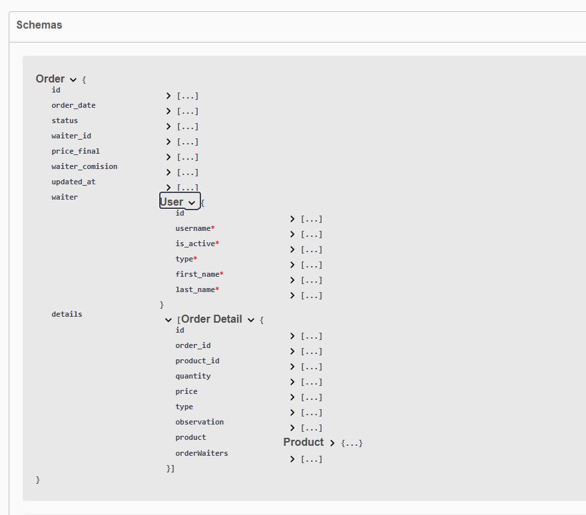This screenshot has width=586, height=515.
Task: Expand the orderWaiters property arrow
Action: 292,459
